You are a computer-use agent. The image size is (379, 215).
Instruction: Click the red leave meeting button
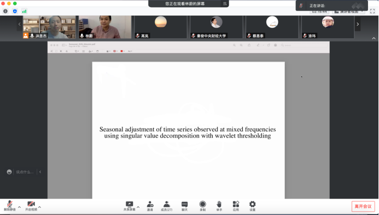(x=363, y=206)
